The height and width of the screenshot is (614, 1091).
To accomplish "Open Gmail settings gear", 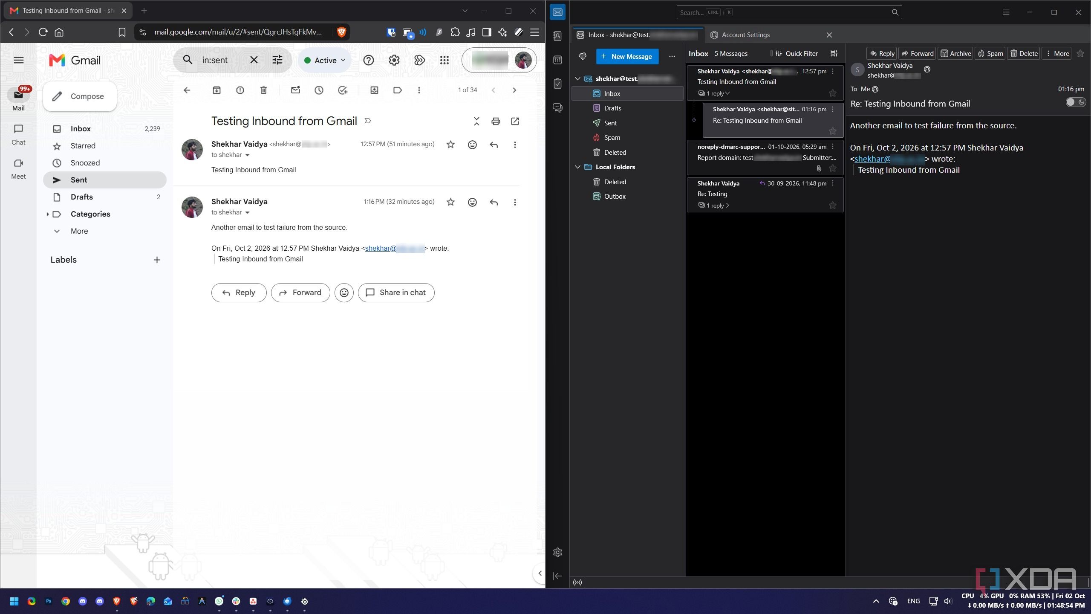I will click(x=394, y=60).
